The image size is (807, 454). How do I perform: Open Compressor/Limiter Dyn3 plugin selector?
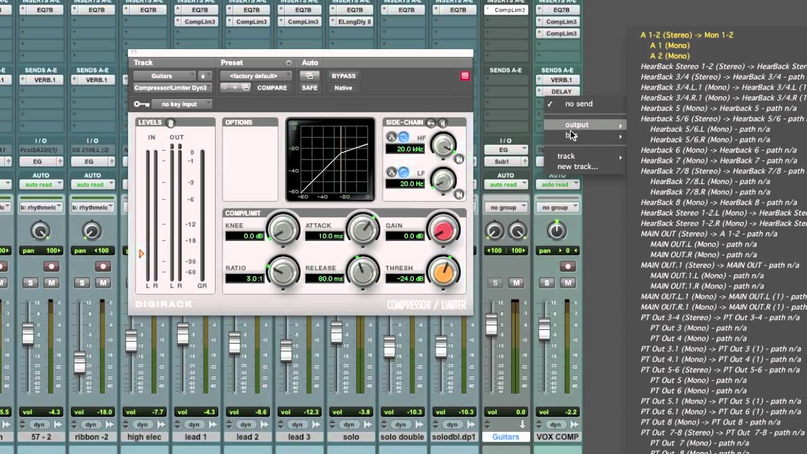tap(173, 88)
